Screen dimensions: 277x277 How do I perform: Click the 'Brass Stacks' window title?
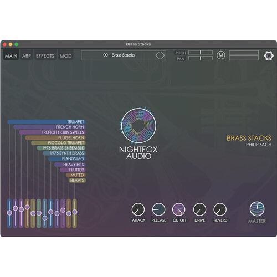(x=138, y=44)
